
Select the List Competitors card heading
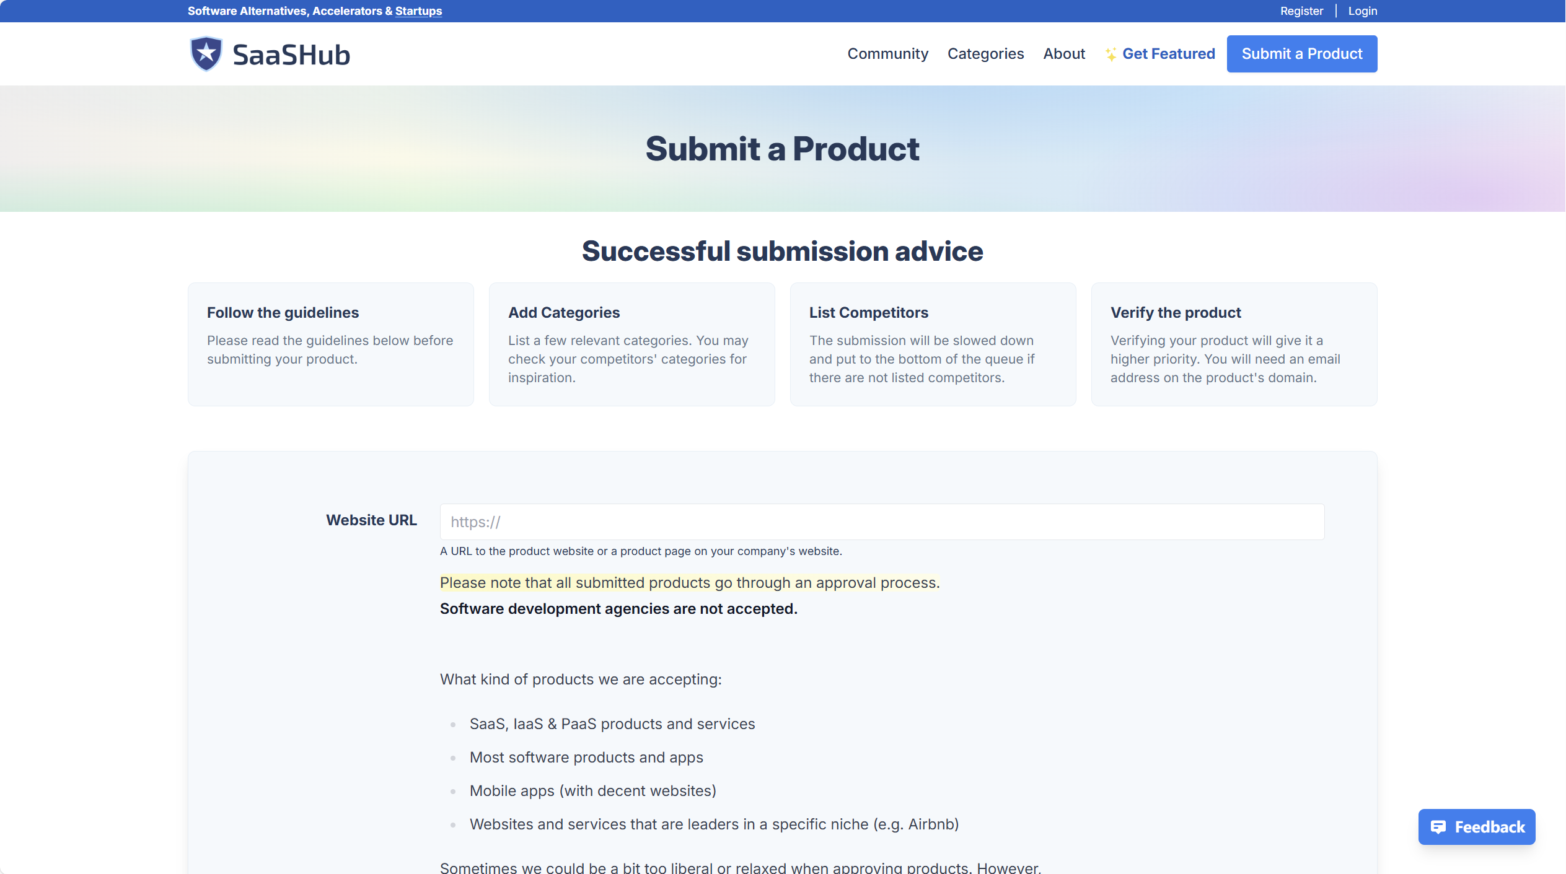[x=868, y=312]
